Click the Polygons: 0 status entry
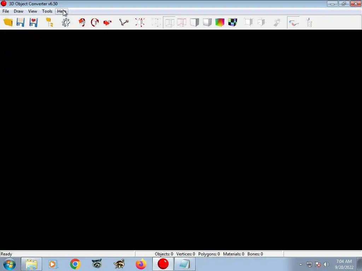362x271 pixels. (x=209, y=254)
